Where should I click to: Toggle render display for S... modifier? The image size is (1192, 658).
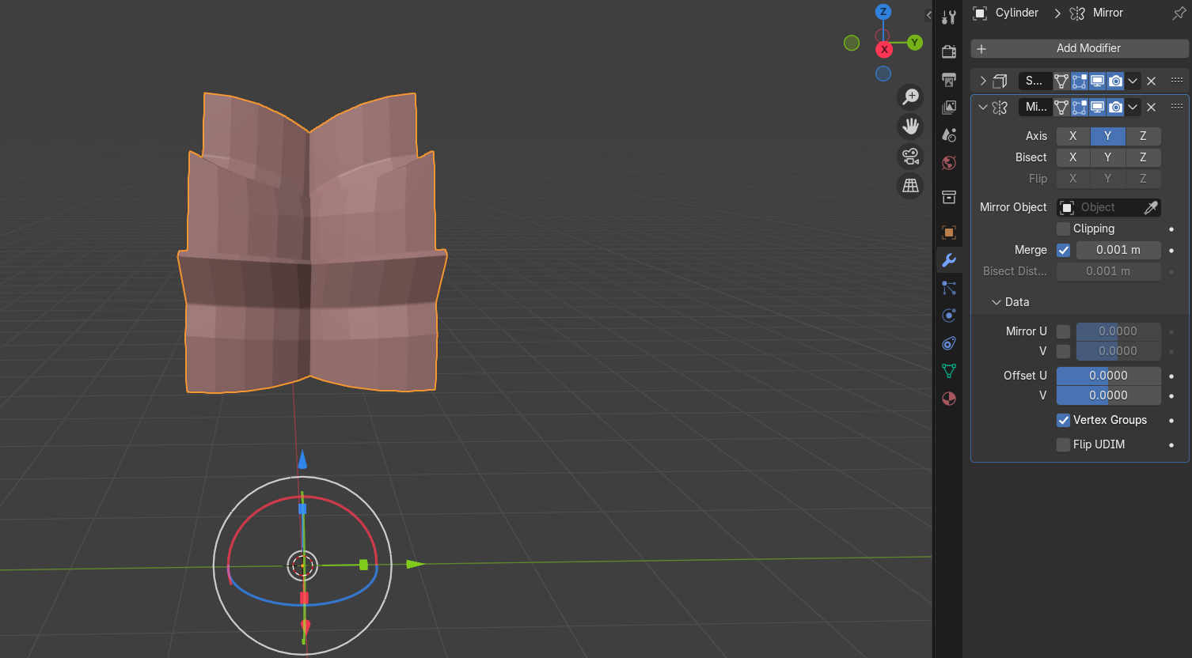tap(1115, 81)
